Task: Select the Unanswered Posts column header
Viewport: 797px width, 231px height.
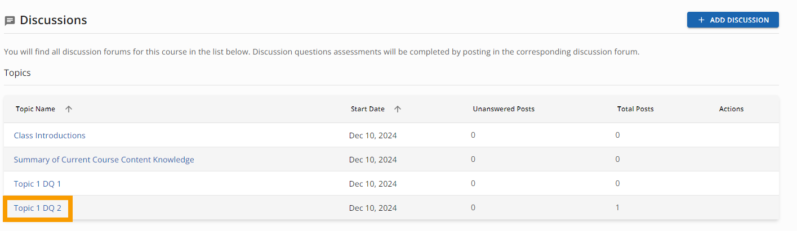Action: [x=504, y=109]
